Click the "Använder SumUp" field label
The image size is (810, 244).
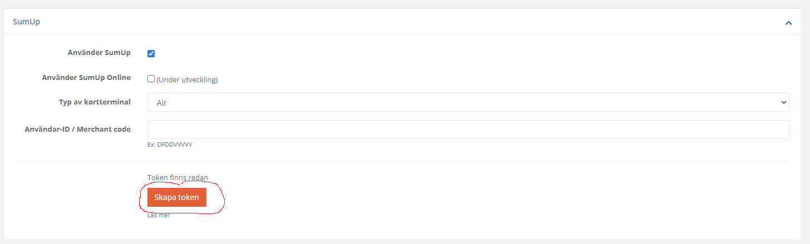98,53
